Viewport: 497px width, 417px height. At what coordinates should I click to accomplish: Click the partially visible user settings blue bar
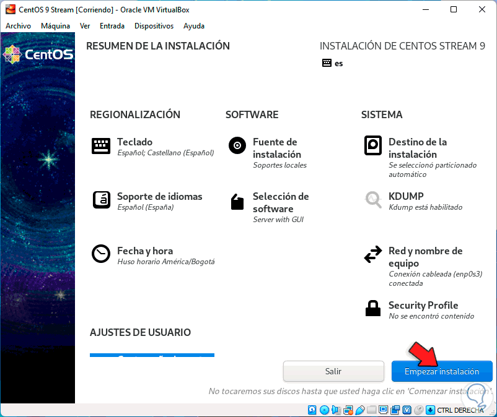152,355
